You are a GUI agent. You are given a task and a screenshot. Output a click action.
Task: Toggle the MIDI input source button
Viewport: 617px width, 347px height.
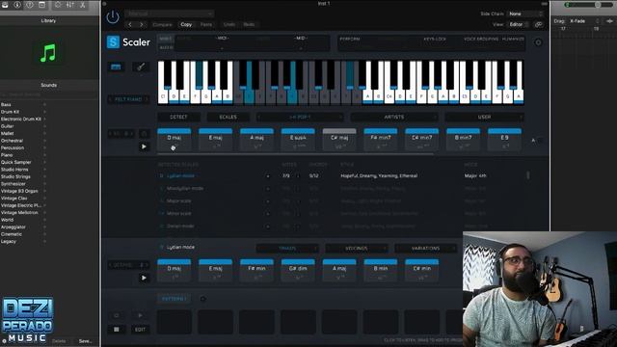[165, 39]
